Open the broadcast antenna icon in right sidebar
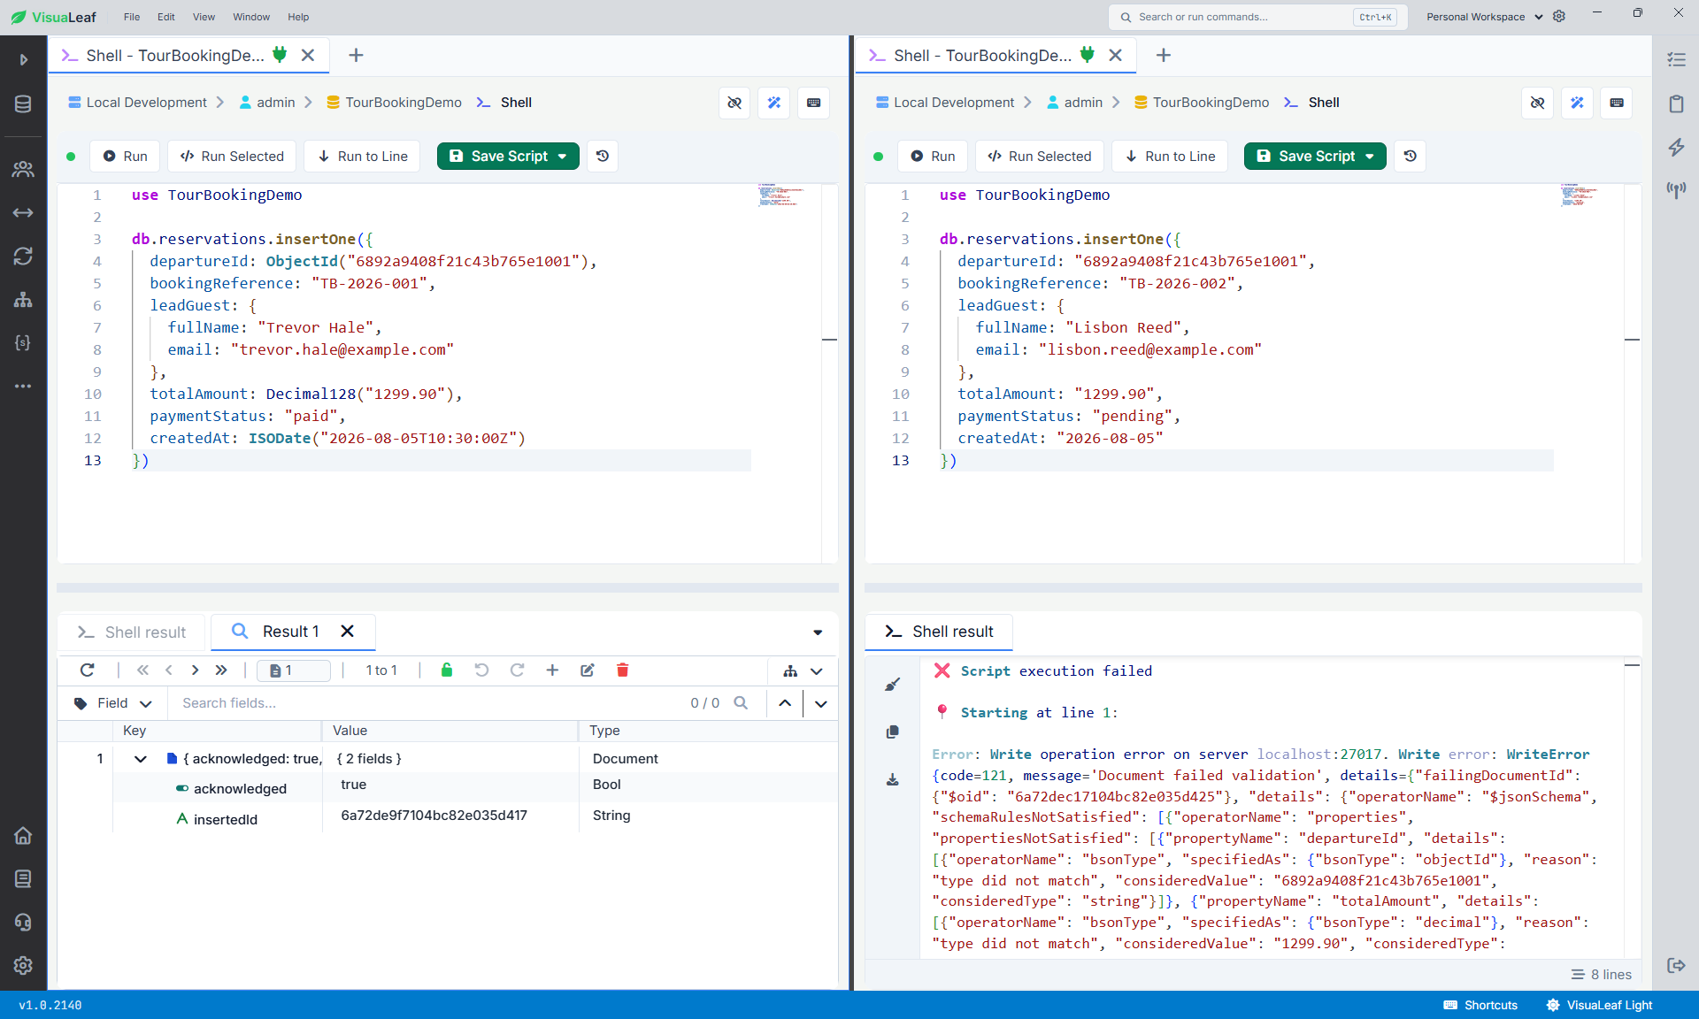Image resolution: width=1699 pixels, height=1019 pixels. click(x=1676, y=190)
